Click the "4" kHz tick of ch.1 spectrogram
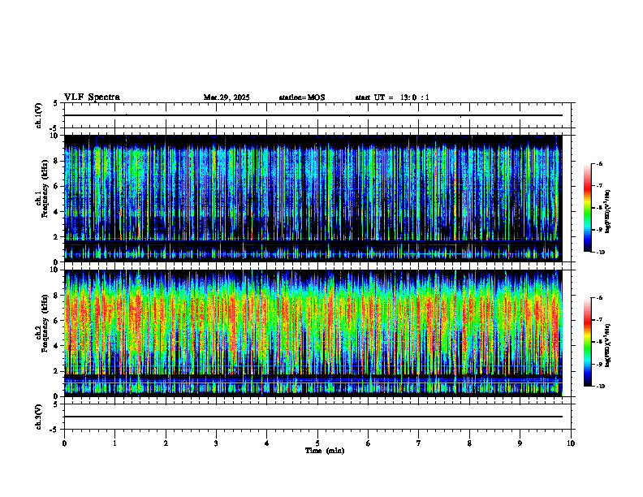643x497 pixels. [x=57, y=212]
